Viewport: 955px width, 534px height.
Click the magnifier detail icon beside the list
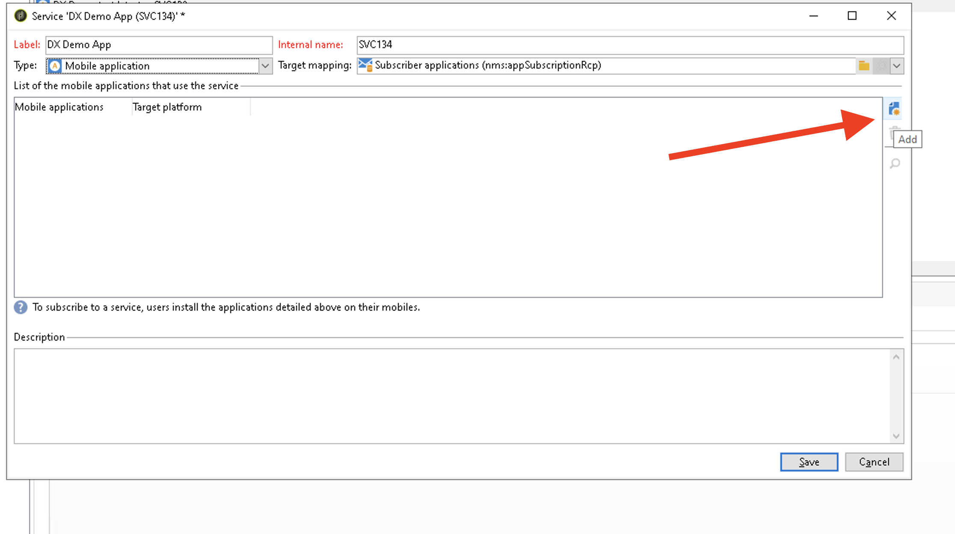895,164
